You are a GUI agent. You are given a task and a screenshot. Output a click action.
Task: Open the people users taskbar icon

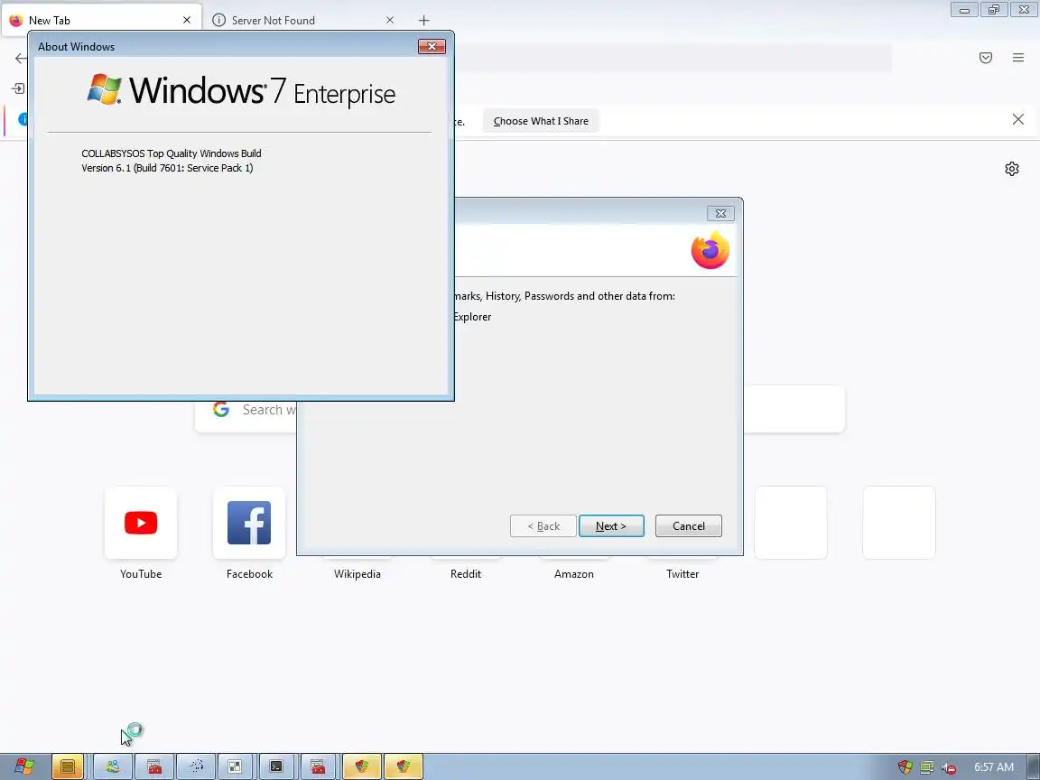click(x=113, y=766)
